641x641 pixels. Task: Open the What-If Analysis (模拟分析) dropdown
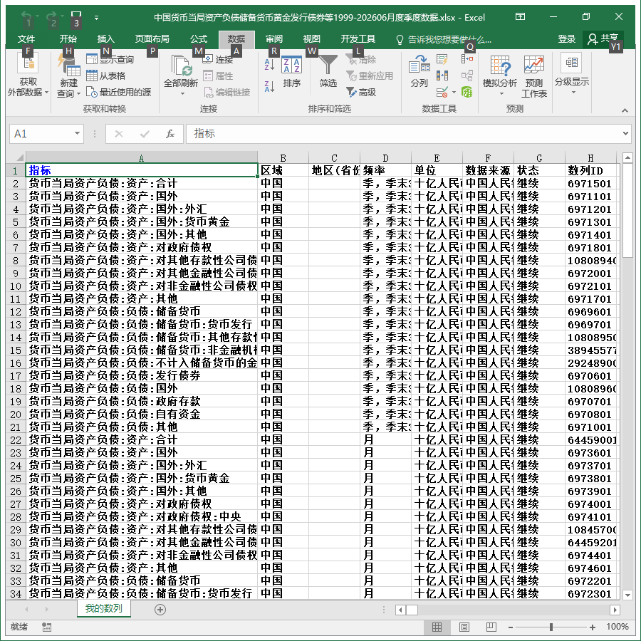(x=499, y=76)
